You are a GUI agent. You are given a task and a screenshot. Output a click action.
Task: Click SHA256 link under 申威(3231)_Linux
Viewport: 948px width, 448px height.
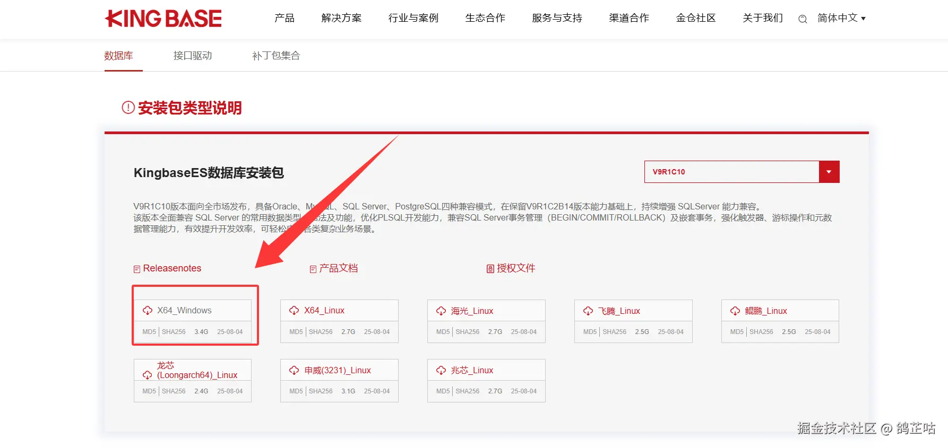coord(321,391)
